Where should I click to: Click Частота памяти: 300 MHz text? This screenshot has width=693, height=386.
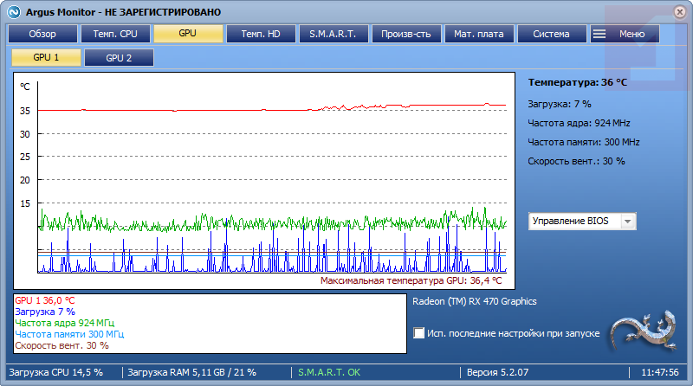pos(583,142)
